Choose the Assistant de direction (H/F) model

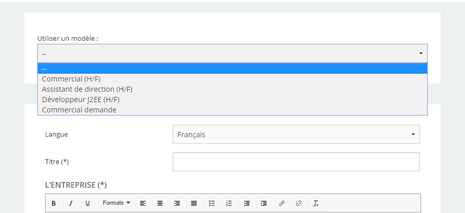pyautogui.click(x=233, y=89)
